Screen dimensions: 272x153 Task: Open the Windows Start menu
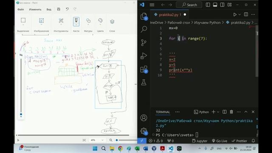(x=95, y=148)
